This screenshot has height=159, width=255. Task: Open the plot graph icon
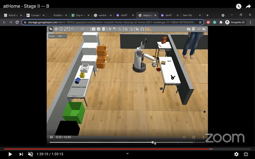pyautogui.click(x=198, y=29)
